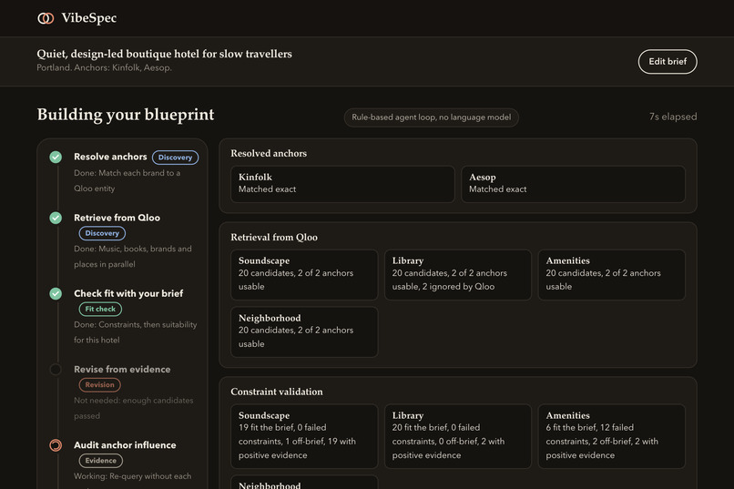
Task: Click the '7s elapsed' timer text
Action: pyautogui.click(x=673, y=117)
